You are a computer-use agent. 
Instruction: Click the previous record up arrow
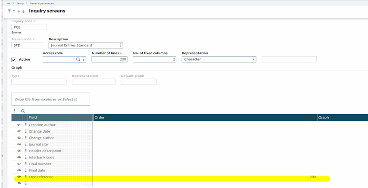coord(14,11)
